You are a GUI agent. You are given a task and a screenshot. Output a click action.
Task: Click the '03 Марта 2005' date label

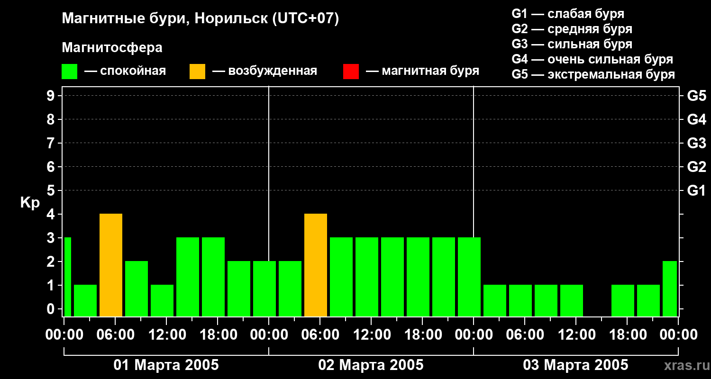(x=576, y=365)
